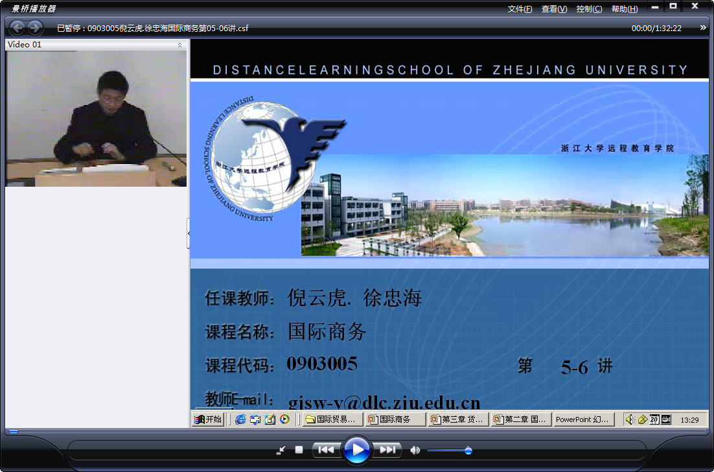Viewport: 714px width, 472px height.
Task: Maximize the 景桥播放器 window
Action: (x=673, y=6)
